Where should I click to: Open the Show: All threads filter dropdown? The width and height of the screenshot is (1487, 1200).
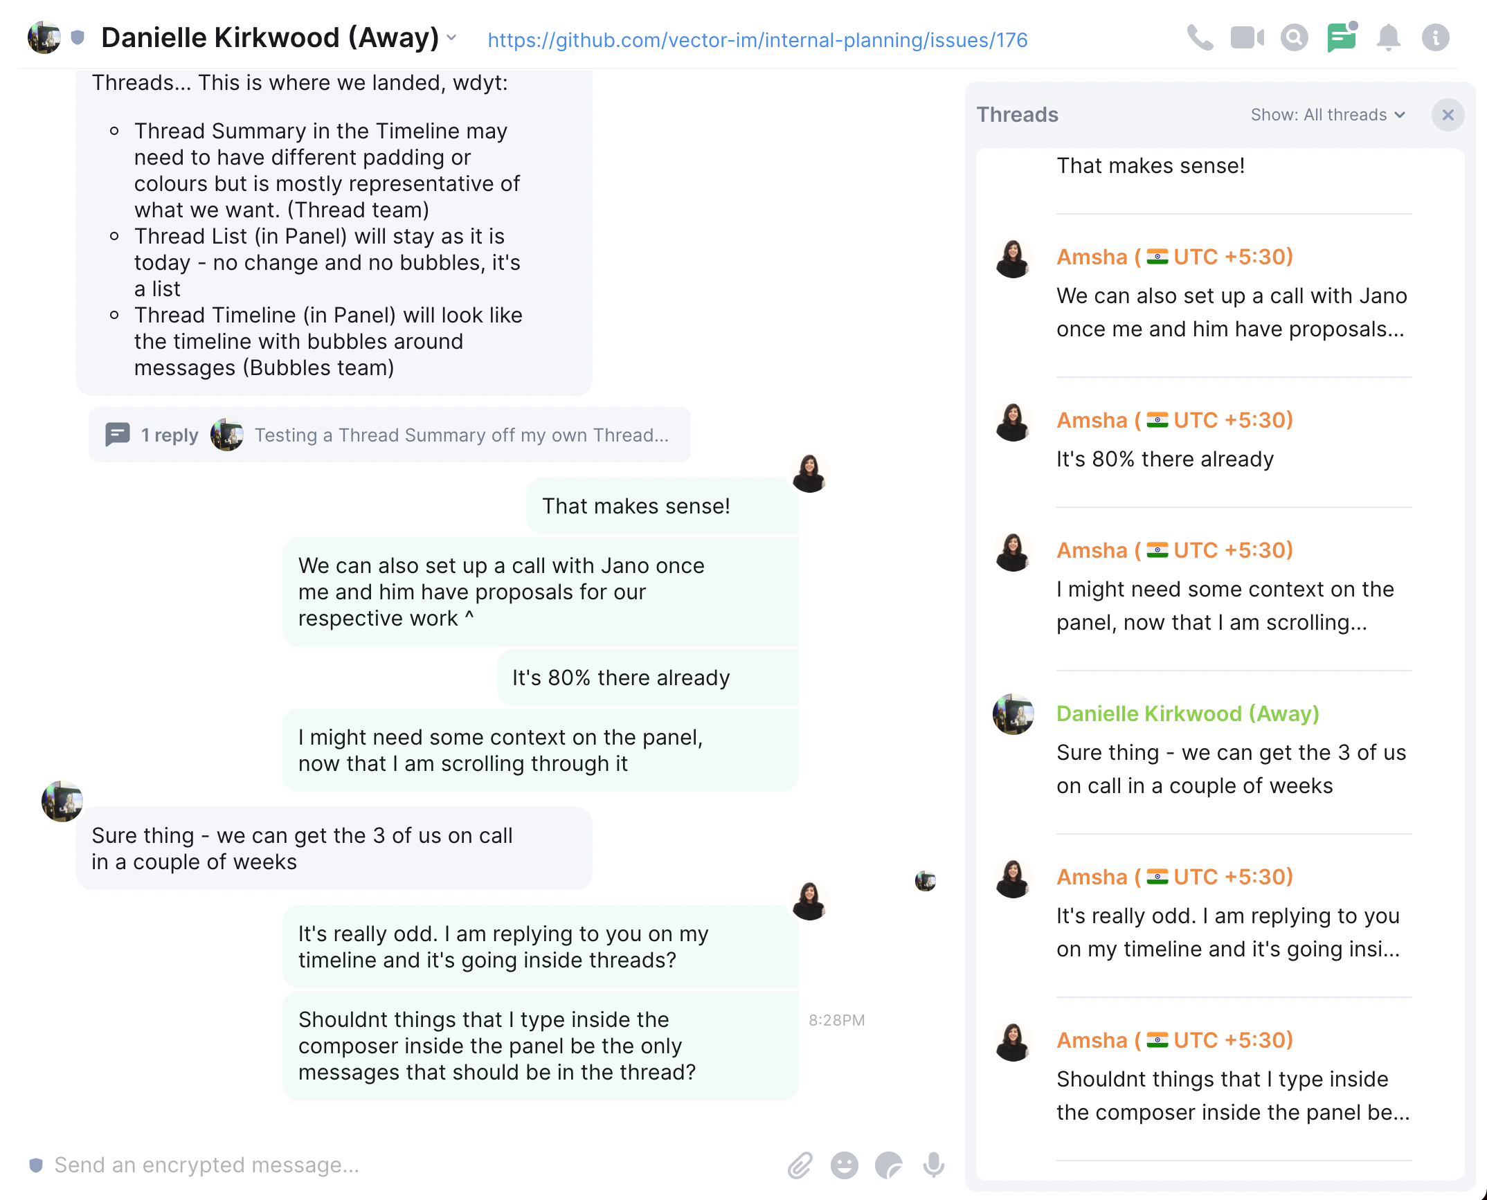click(1326, 115)
